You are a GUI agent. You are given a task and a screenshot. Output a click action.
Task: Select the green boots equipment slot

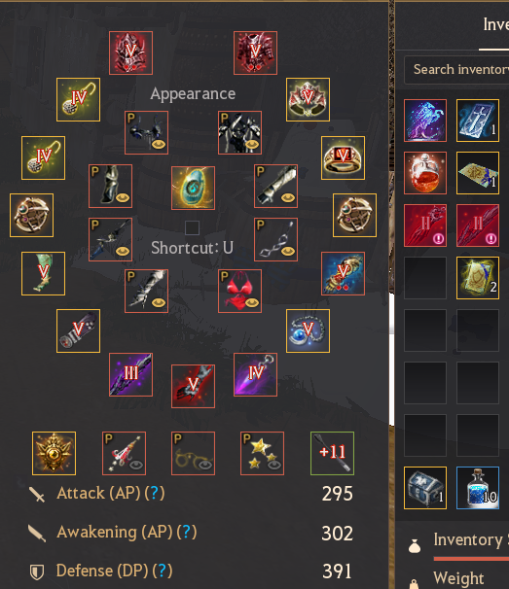click(x=43, y=273)
